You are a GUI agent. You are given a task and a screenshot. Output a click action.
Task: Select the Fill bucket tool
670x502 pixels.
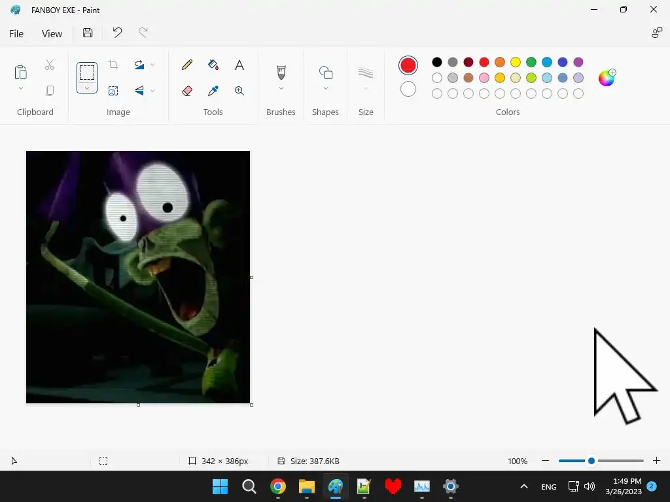click(213, 65)
